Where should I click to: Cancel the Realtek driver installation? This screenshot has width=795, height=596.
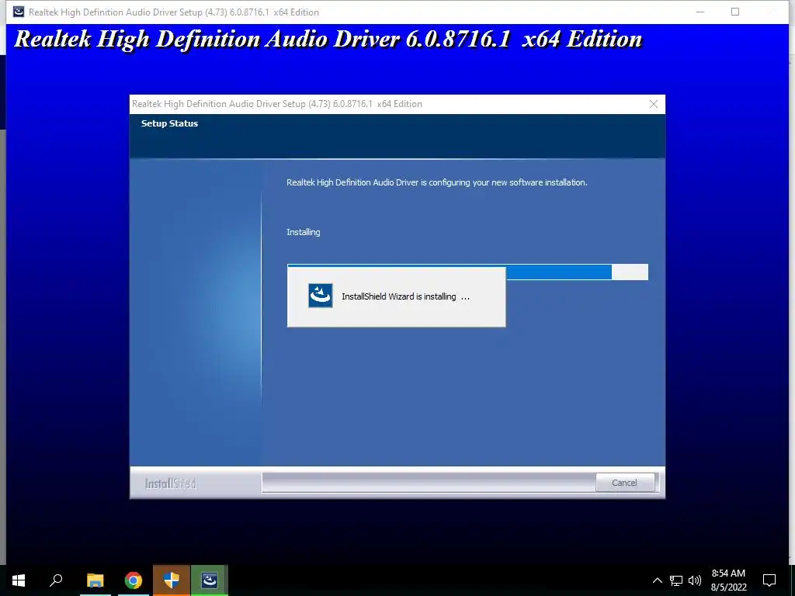tap(624, 483)
